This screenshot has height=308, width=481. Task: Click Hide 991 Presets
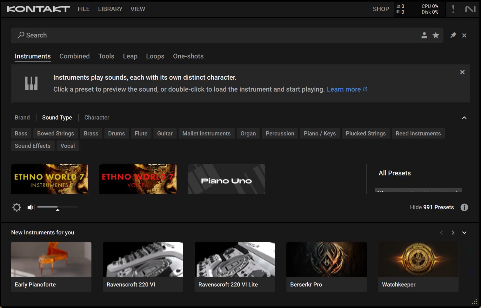[x=432, y=207]
